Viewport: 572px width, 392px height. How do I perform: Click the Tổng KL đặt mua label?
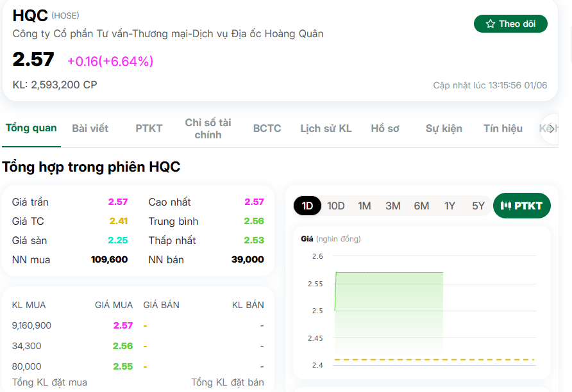pos(49,382)
